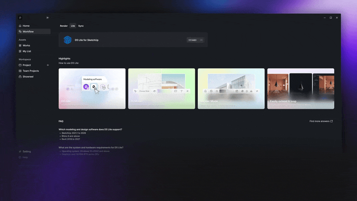Collapse the sidebar with the arrow icon
The height and width of the screenshot is (201, 357).
48,17
